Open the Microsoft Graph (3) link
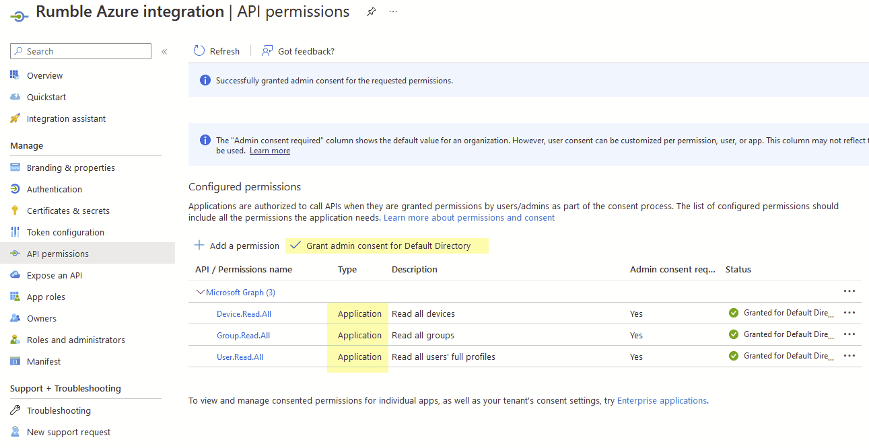This screenshot has height=448, width=869. tap(240, 292)
